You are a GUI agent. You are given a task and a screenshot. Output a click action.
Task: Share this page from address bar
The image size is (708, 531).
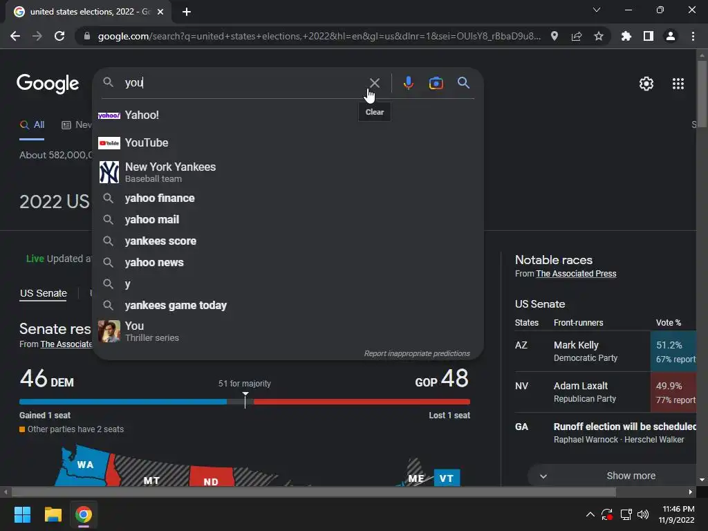tap(577, 36)
